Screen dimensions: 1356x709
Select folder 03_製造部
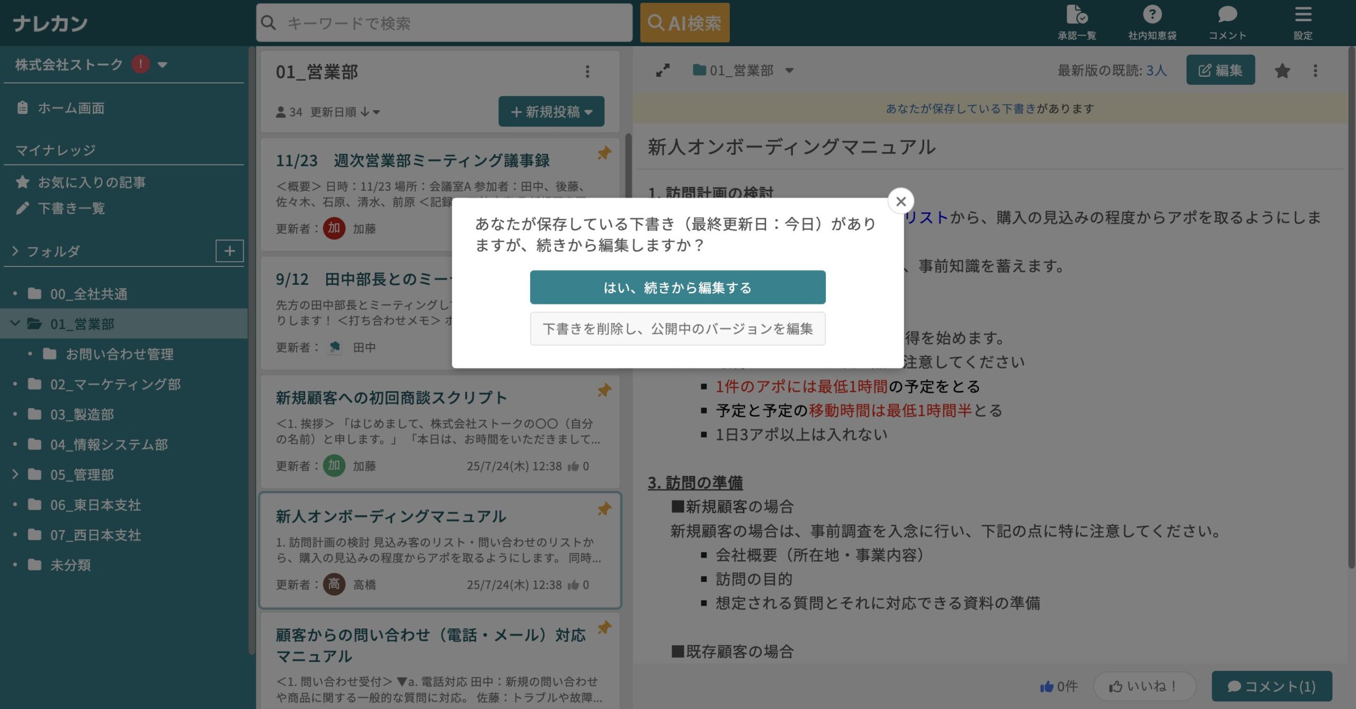point(82,414)
